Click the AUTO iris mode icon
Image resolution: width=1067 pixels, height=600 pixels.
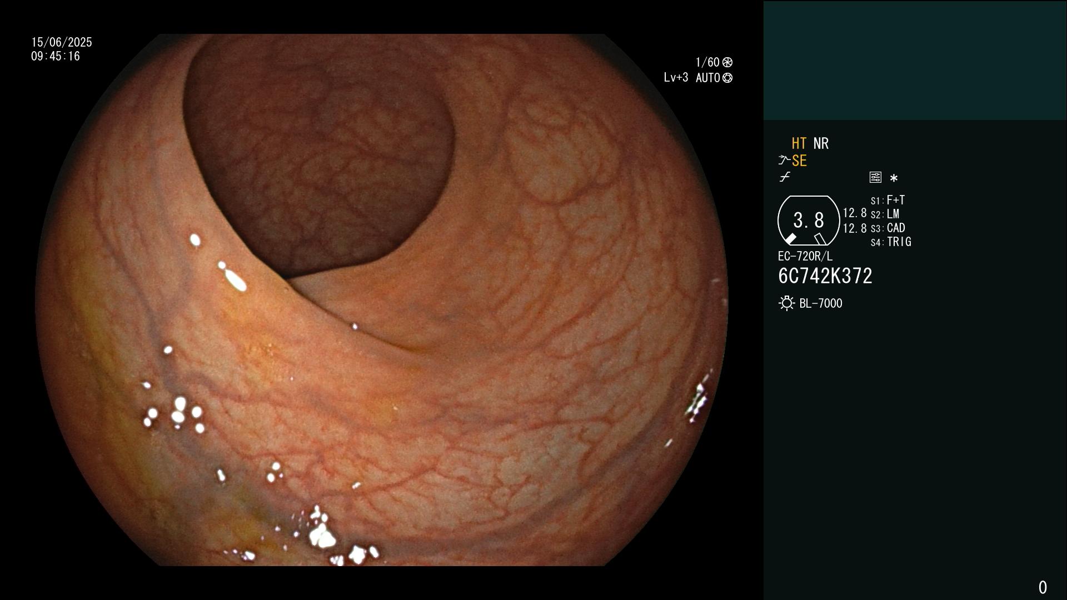(727, 78)
